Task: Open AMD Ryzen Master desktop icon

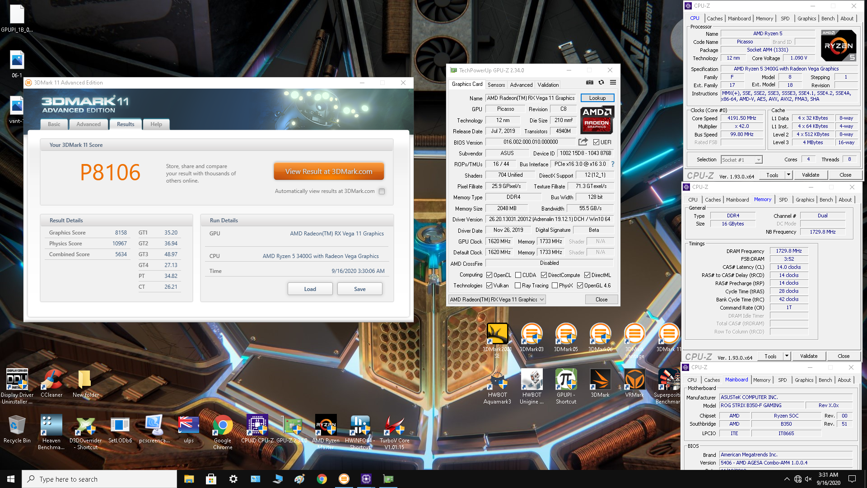Action: (x=326, y=432)
